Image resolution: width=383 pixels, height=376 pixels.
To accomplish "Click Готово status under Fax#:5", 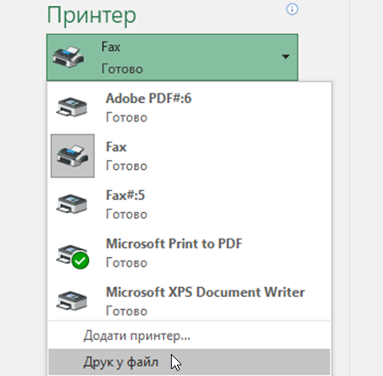I will 127,215.
